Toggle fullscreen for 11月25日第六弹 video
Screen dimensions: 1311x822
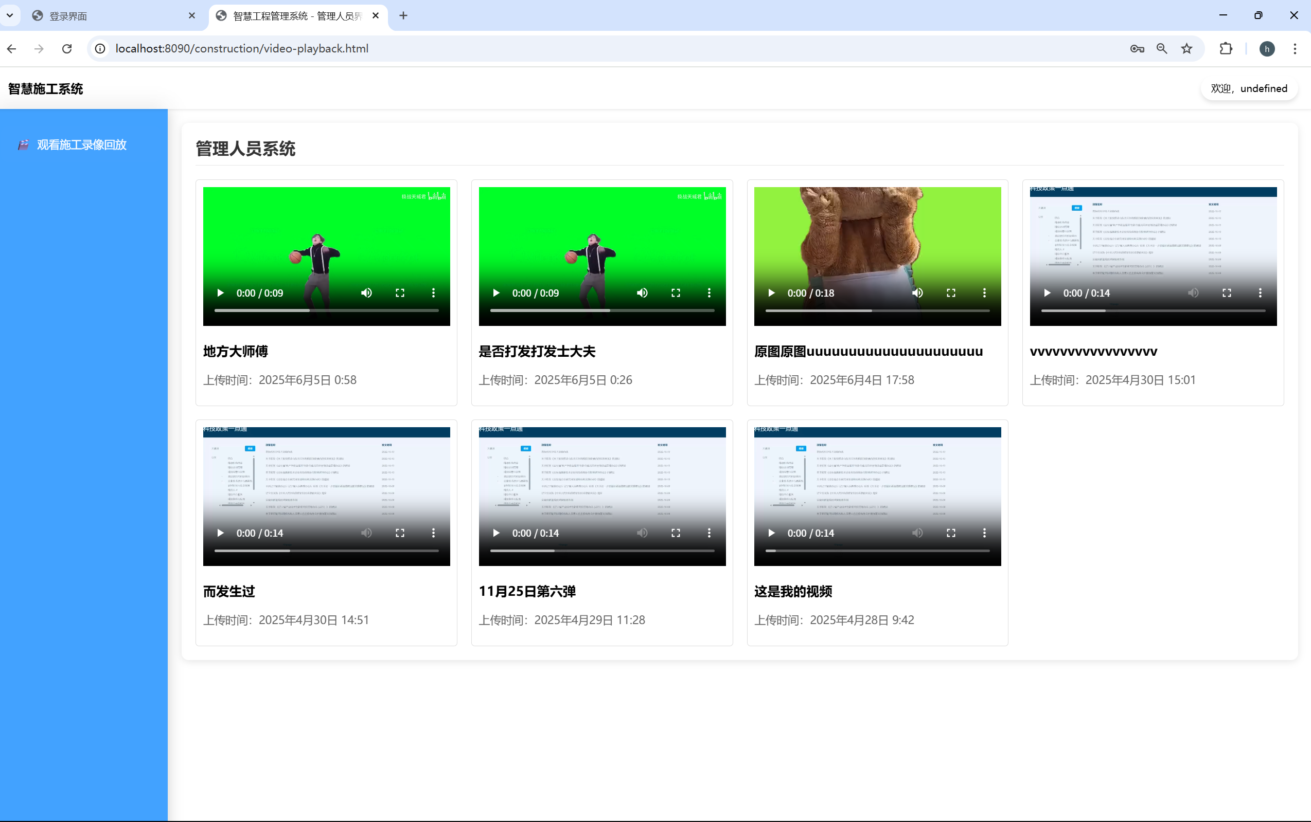click(x=676, y=533)
